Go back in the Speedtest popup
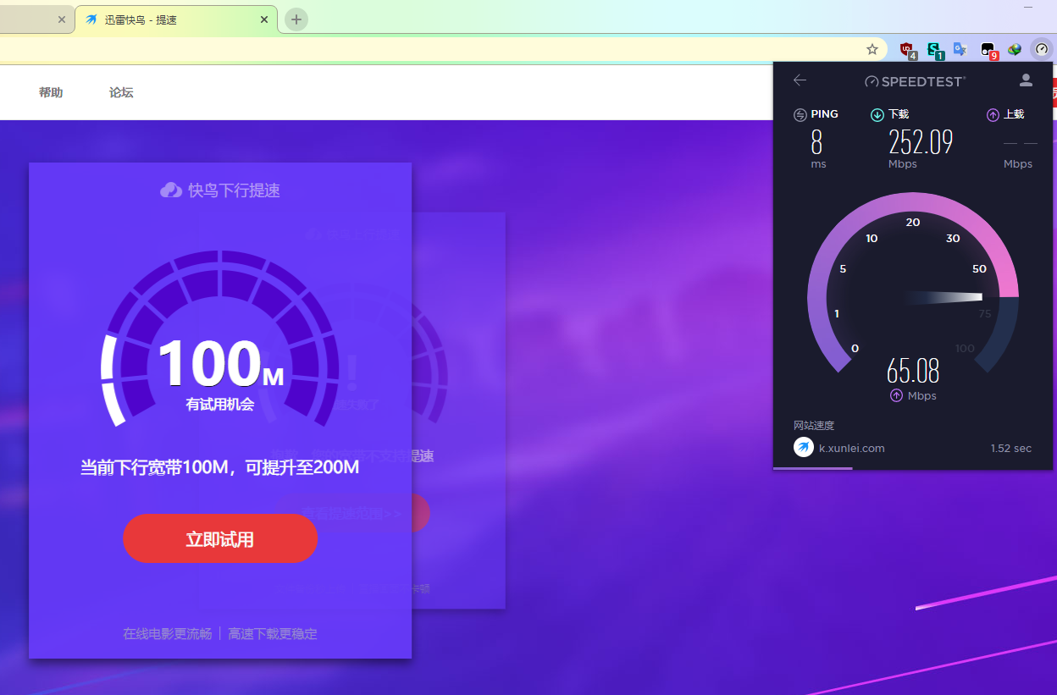 click(x=800, y=80)
